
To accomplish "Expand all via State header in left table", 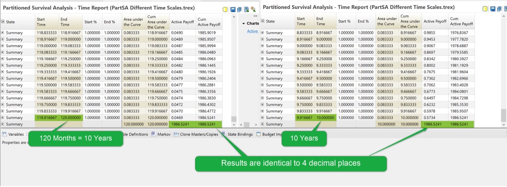I will point(3,22).
